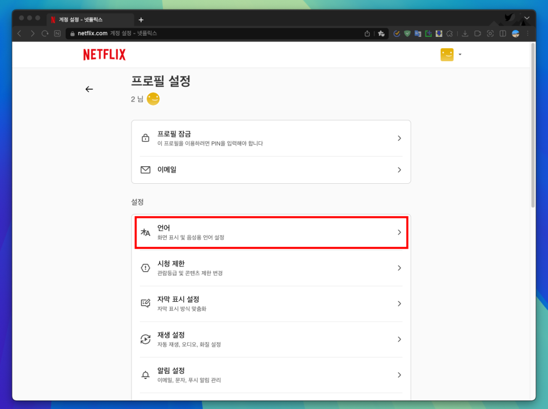Image resolution: width=548 pixels, height=409 pixels.
Task: Select the 언어 title link
Action: (163, 228)
